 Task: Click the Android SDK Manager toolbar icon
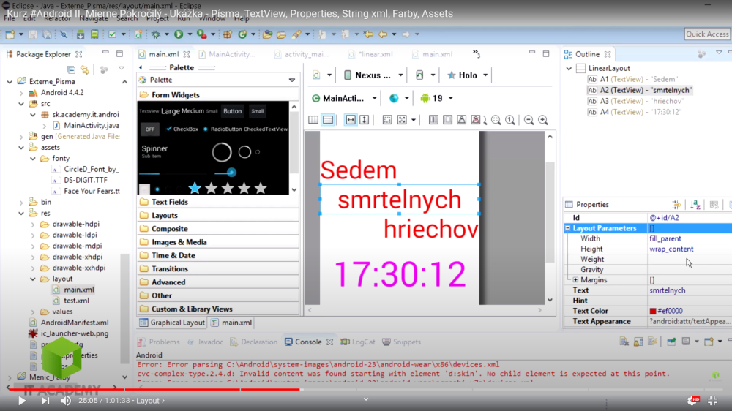click(78, 34)
